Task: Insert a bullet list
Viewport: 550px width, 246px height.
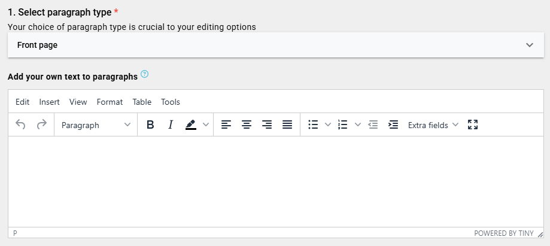Action: point(312,124)
